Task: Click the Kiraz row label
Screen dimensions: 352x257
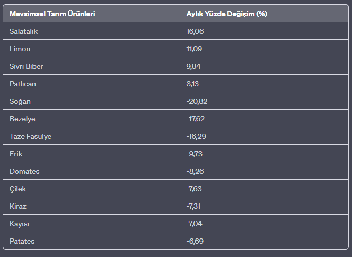Action: click(x=91, y=206)
